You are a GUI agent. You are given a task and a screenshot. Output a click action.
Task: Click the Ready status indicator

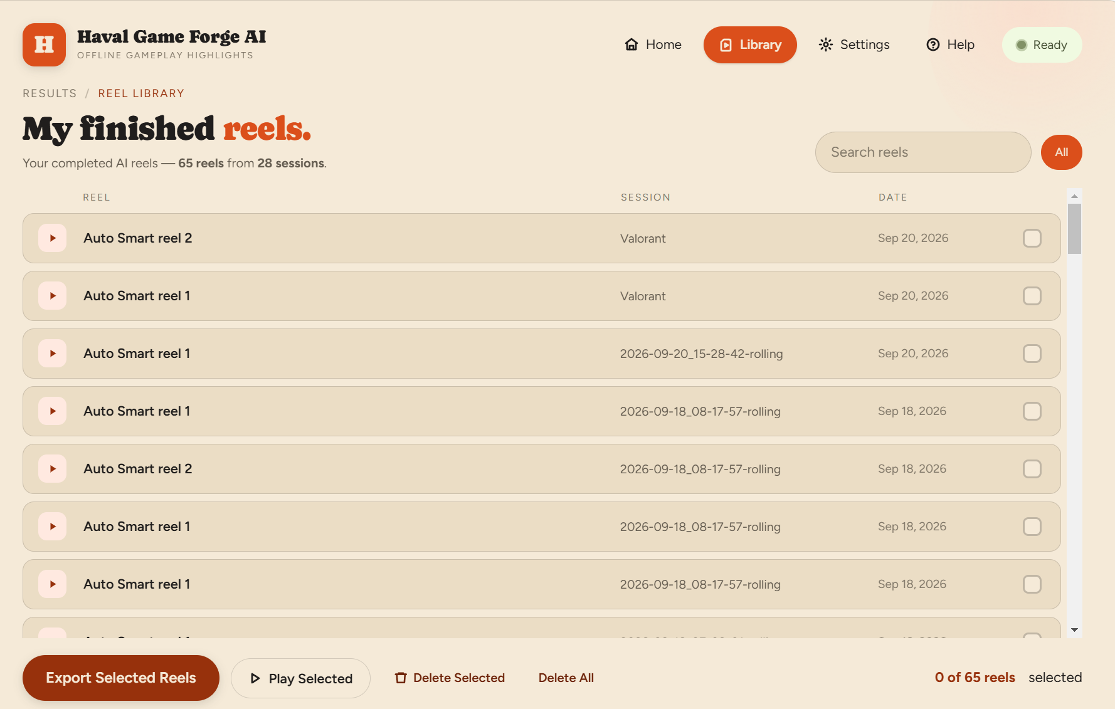(1042, 45)
